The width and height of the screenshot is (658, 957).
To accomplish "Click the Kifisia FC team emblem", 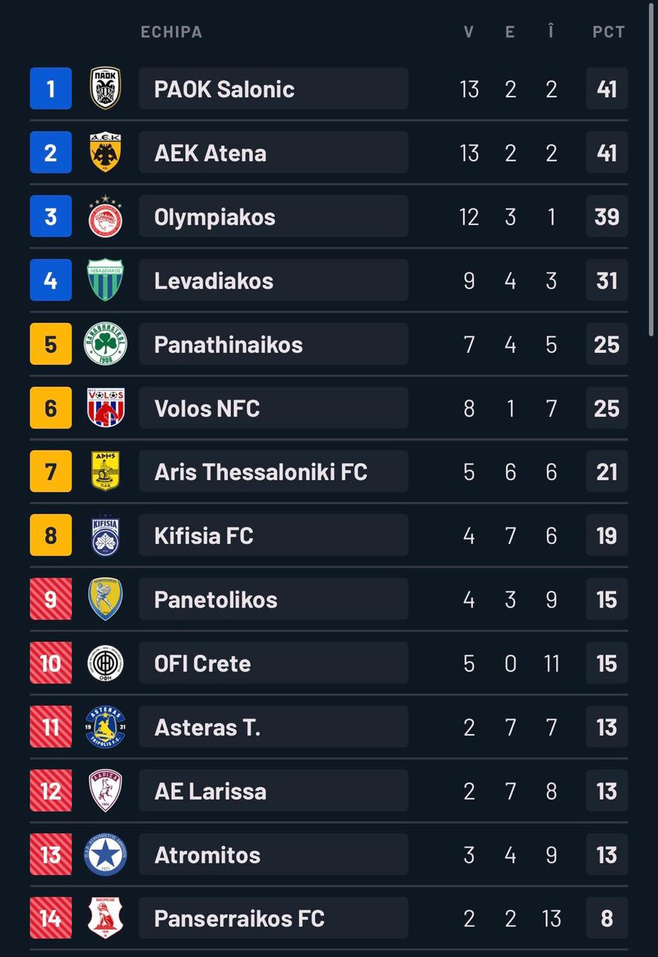I will point(105,535).
